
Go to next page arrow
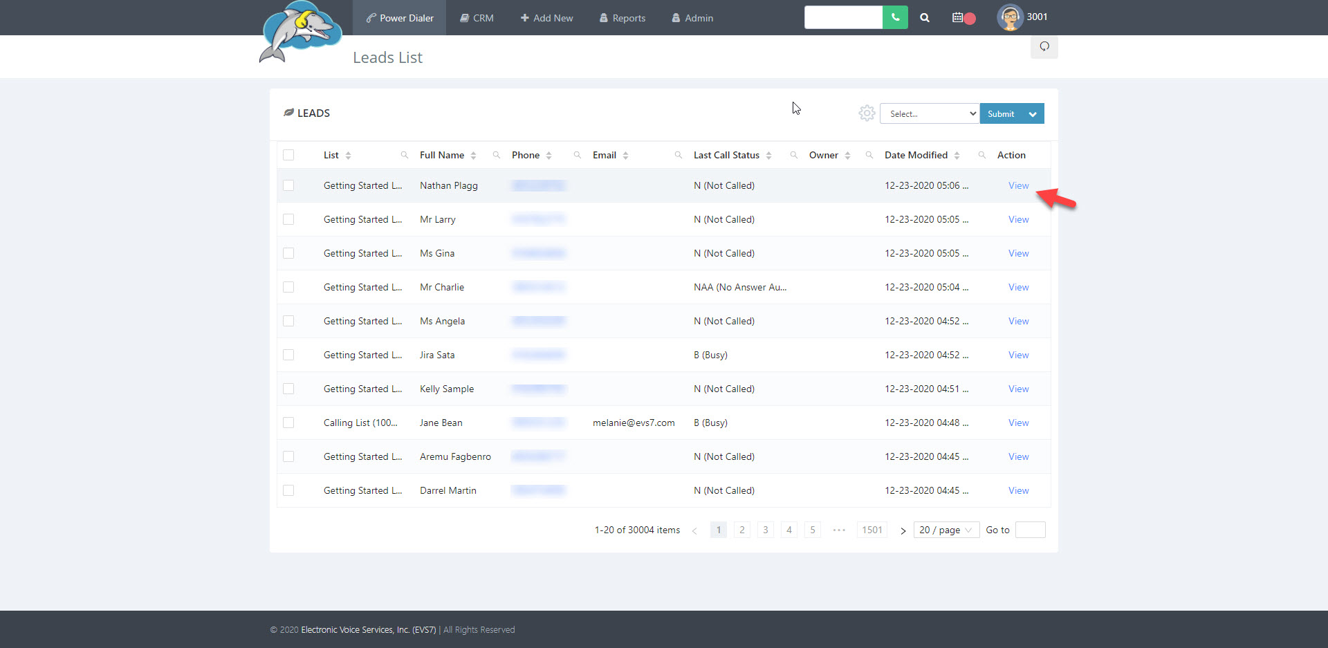903,530
